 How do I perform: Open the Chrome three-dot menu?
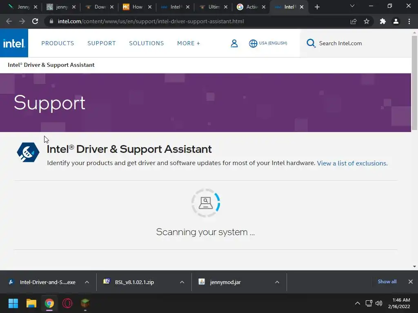pos(409,21)
